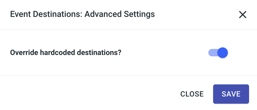Screen dimensions: 257x110
Task: Cancel out via the CLOSE button
Action: point(192,94)
